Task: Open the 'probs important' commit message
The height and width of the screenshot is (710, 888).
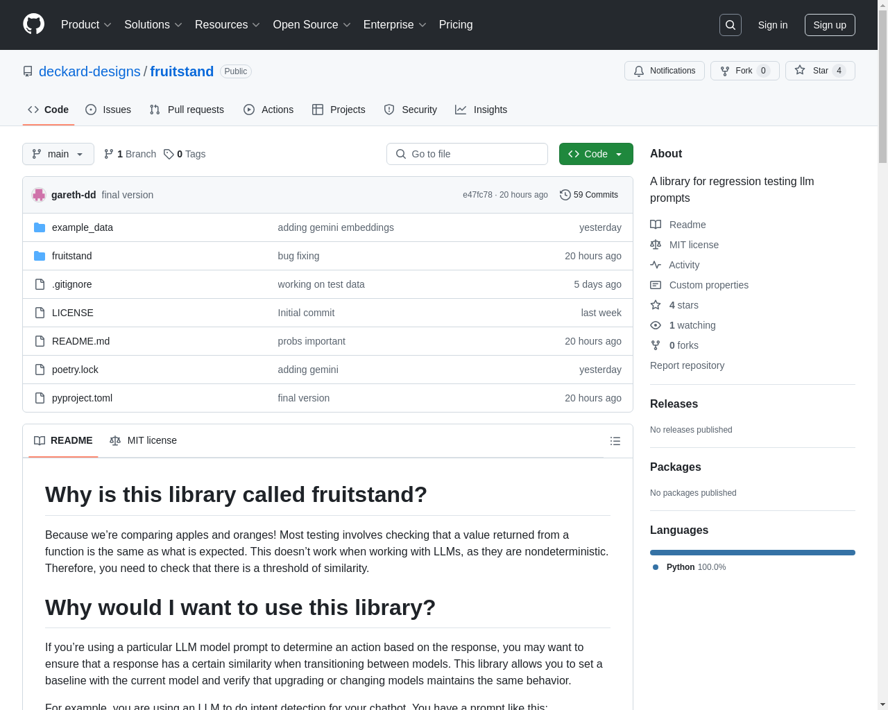Action: point(311,341)
